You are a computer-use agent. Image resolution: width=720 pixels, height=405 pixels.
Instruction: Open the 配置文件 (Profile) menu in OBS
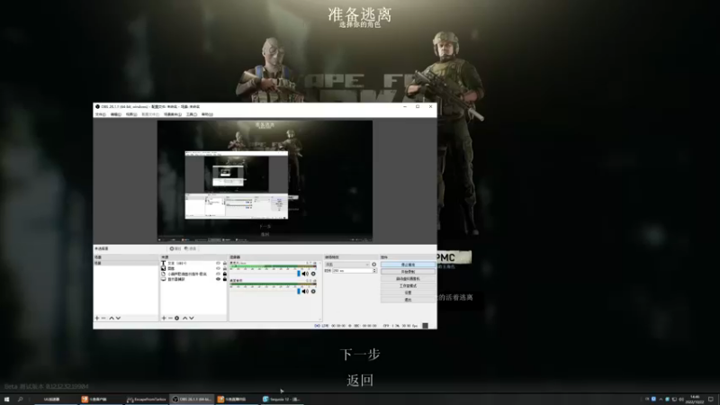pos(150,114)
